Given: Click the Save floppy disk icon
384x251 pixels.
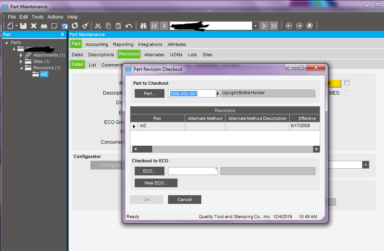Looking at the screenshot, I should (23, 26).
